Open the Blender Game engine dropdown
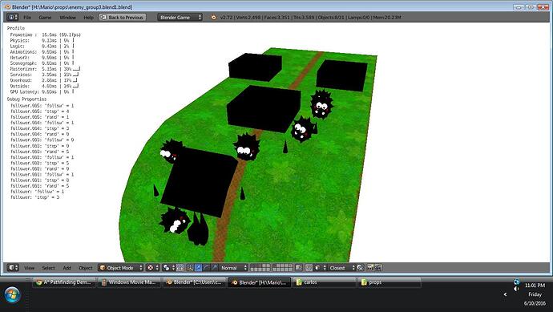553x312 pixels. pos(180,18)
